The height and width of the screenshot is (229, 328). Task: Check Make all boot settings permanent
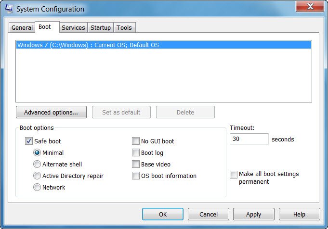coord(234,174)
